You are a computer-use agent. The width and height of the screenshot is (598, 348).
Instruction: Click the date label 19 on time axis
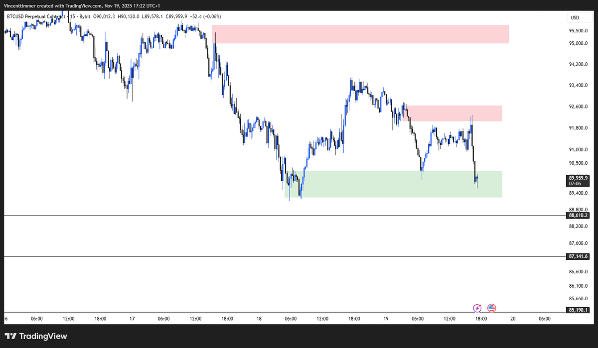(x=386, y=319)
